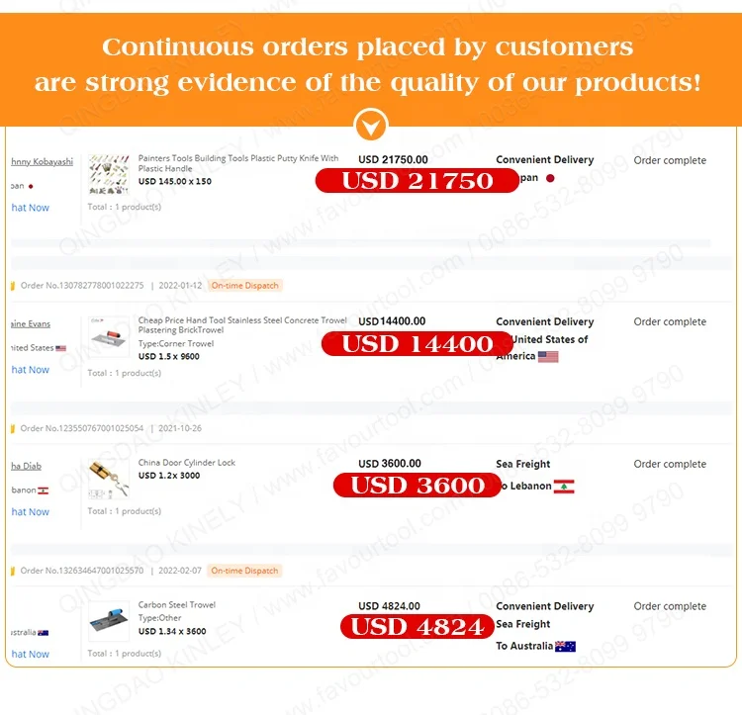Click Chat Now under Evans
This screenshot has width=742, height=715.
pyautogui.click(x=30, y=370)
